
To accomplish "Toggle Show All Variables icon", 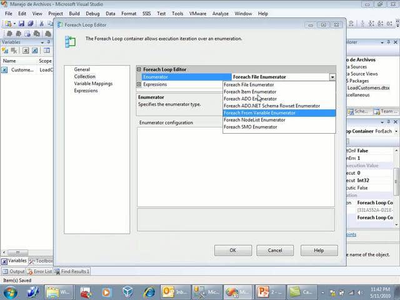I will (x=35, y=51).
